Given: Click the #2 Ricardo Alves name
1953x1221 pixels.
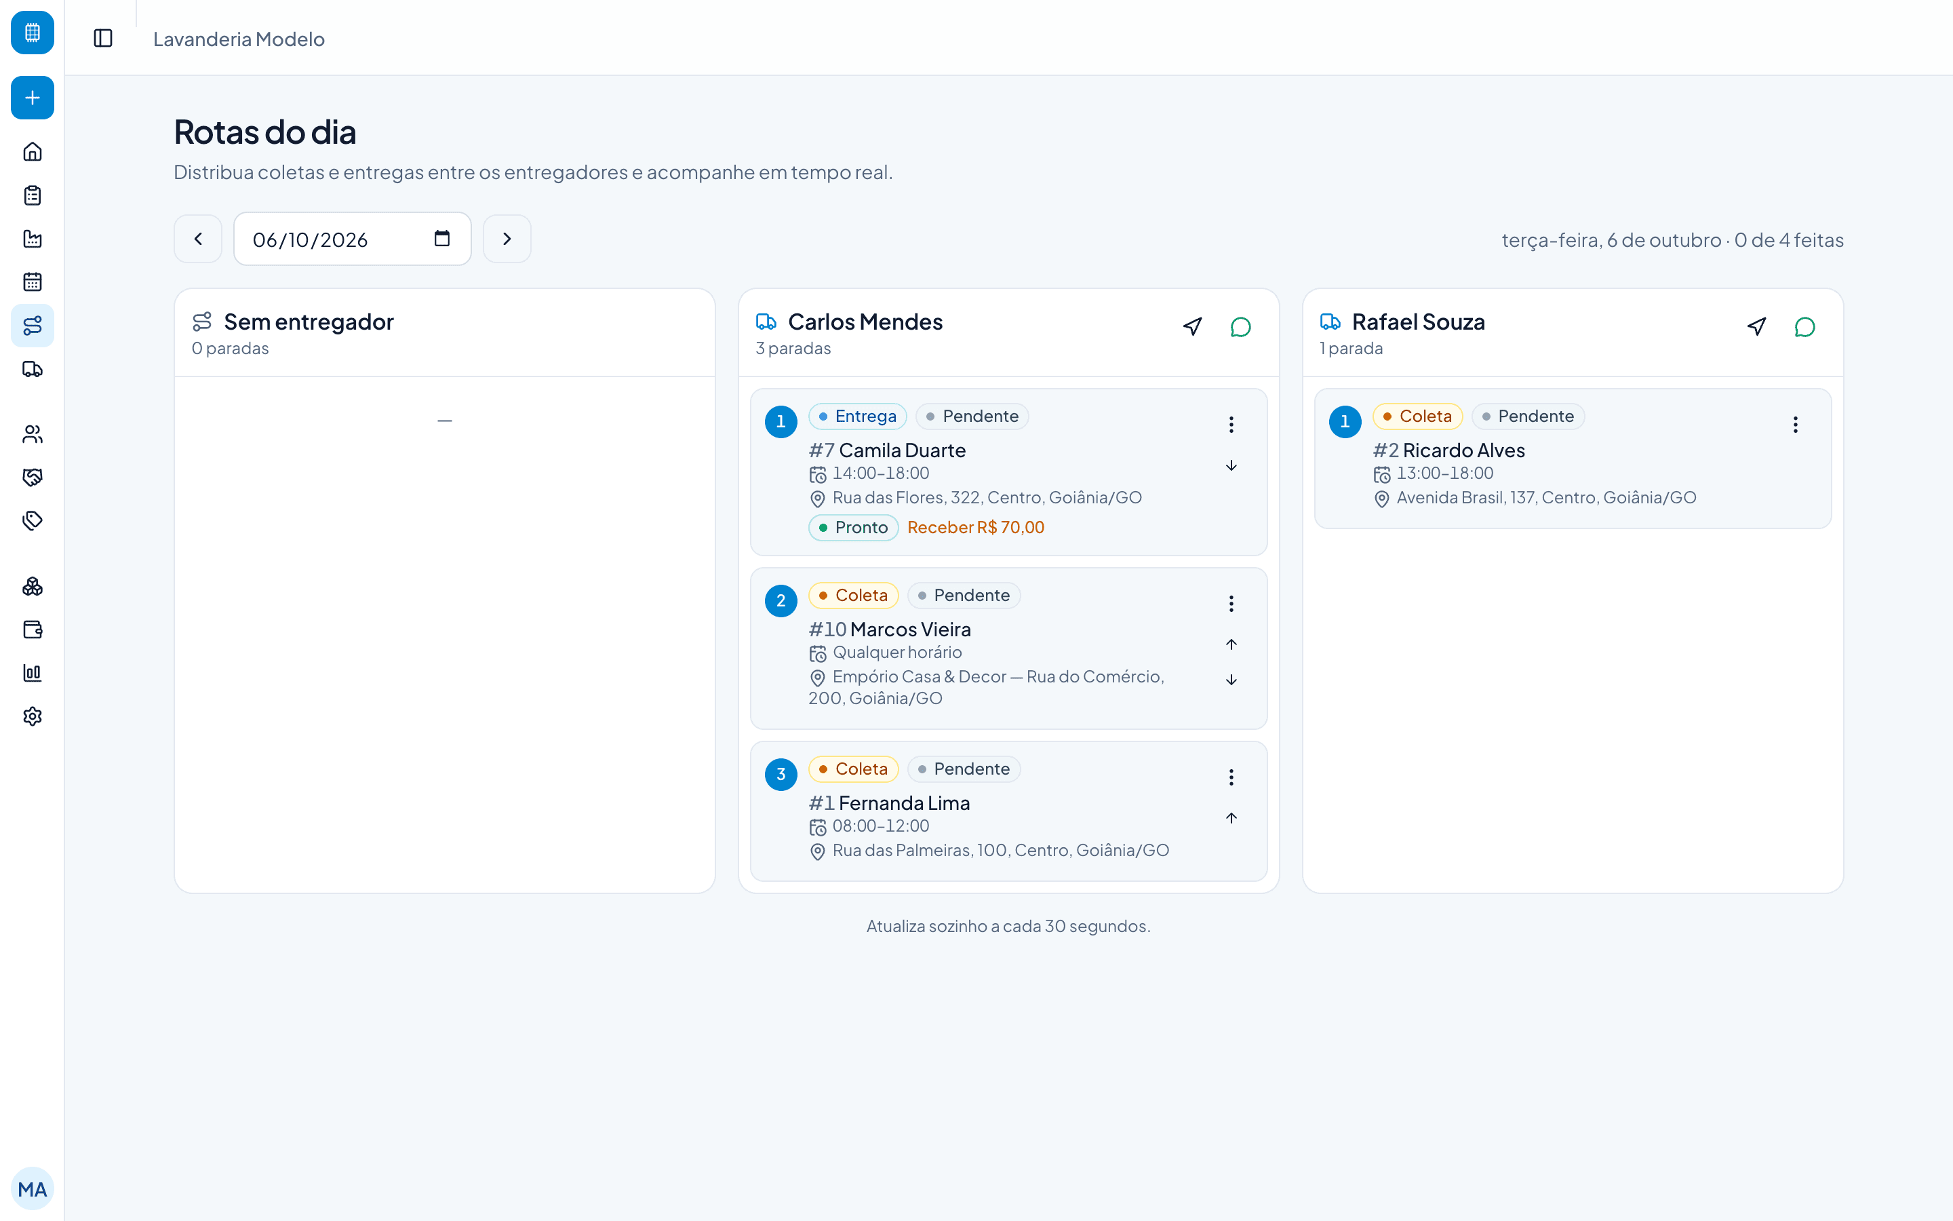Looking at the screenshot, I should click(1448, 450).
